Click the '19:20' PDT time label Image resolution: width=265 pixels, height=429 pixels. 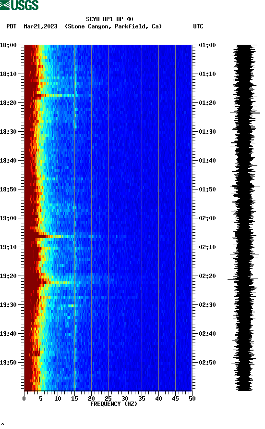(x=8, y=276)
